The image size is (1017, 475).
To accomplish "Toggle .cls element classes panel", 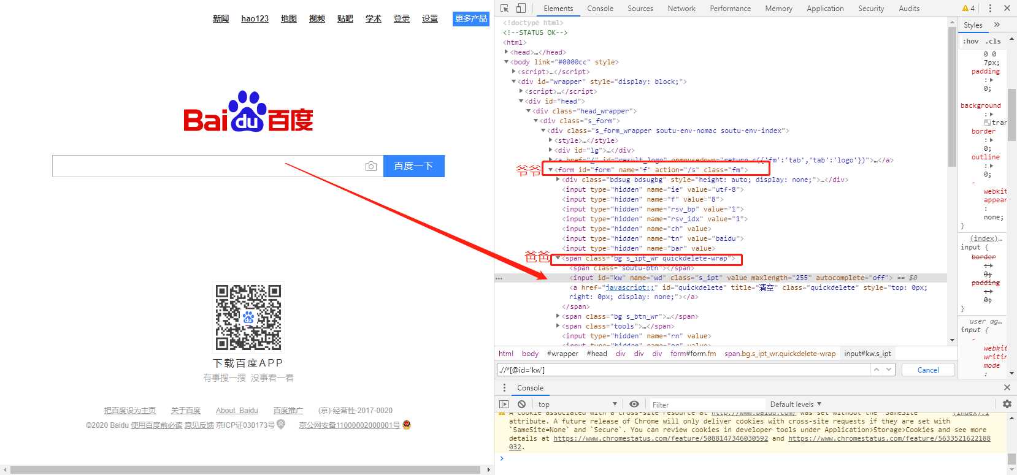I will [993, 42].
